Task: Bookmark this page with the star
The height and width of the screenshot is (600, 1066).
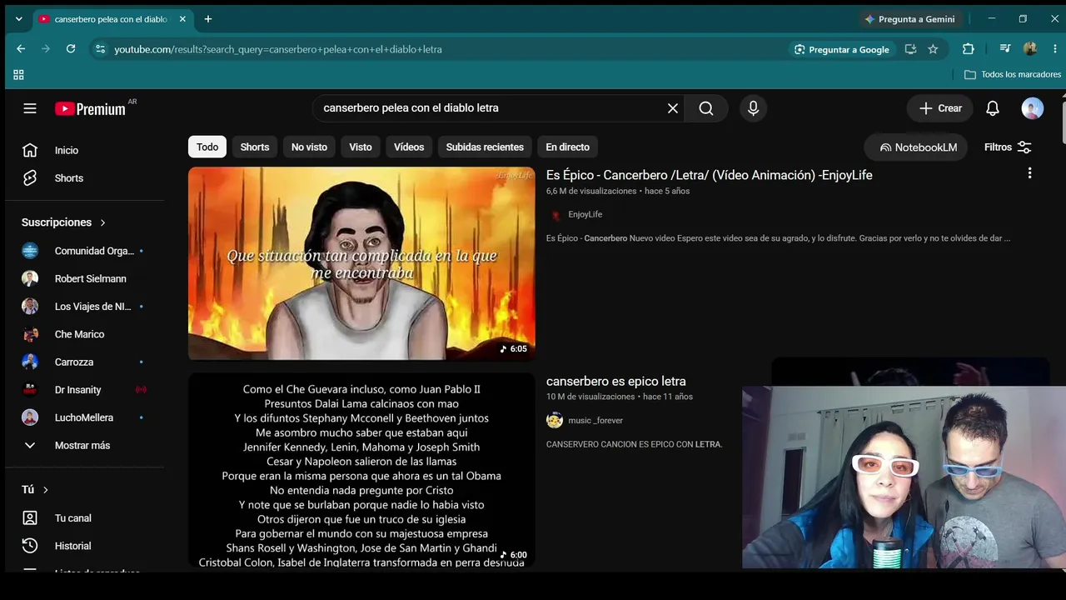Action: pyautogui.click(x=933, y=49)
